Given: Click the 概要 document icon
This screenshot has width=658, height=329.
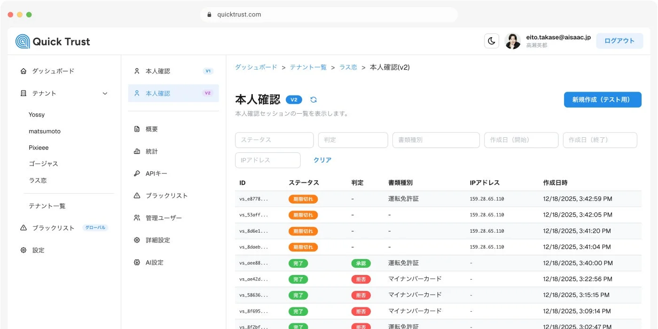Looking at the screenshot, I should pos(136,129).
